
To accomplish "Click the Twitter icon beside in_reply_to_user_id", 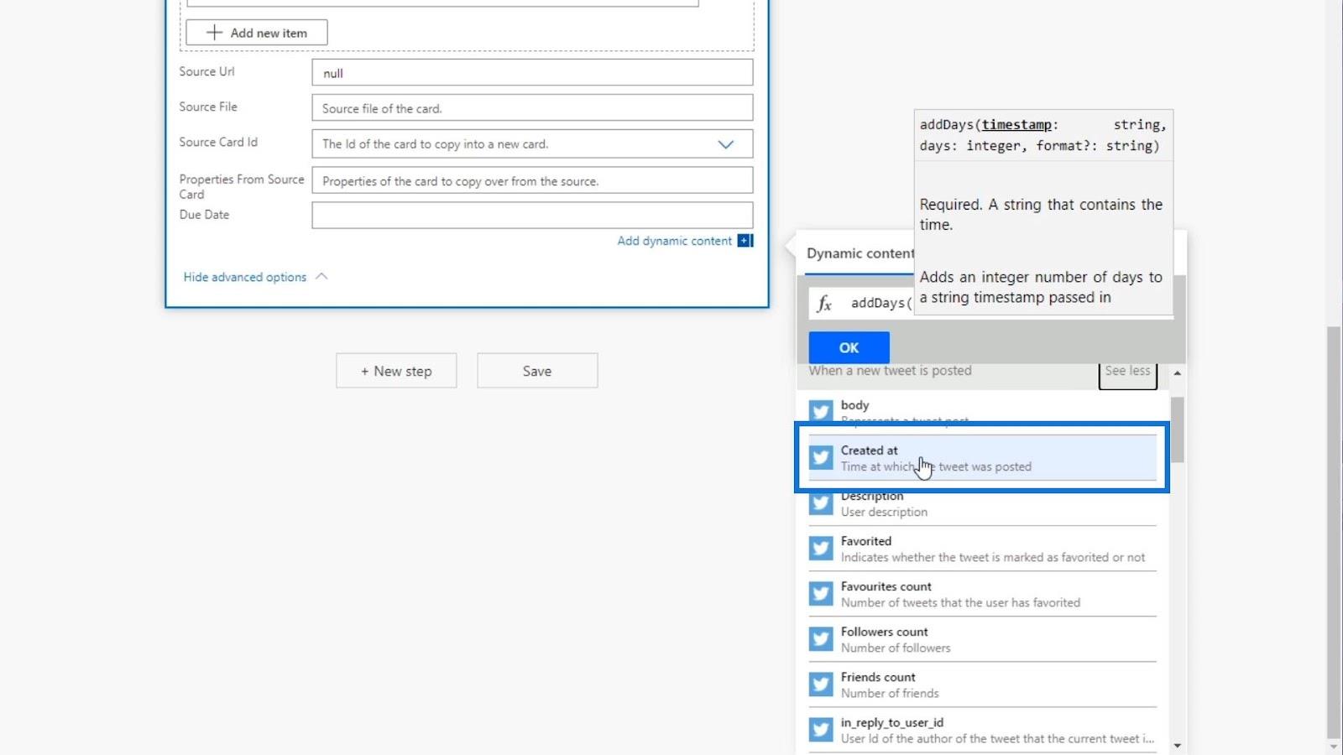I will click(821, 729).
